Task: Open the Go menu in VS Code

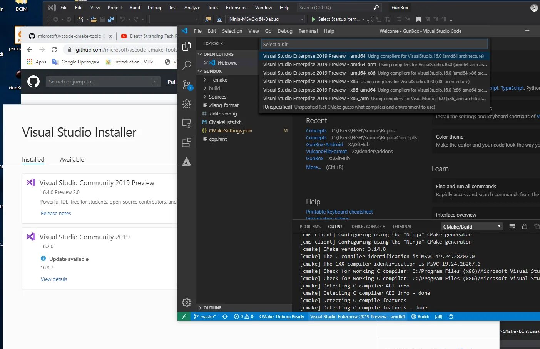Action: click(268, 31)
